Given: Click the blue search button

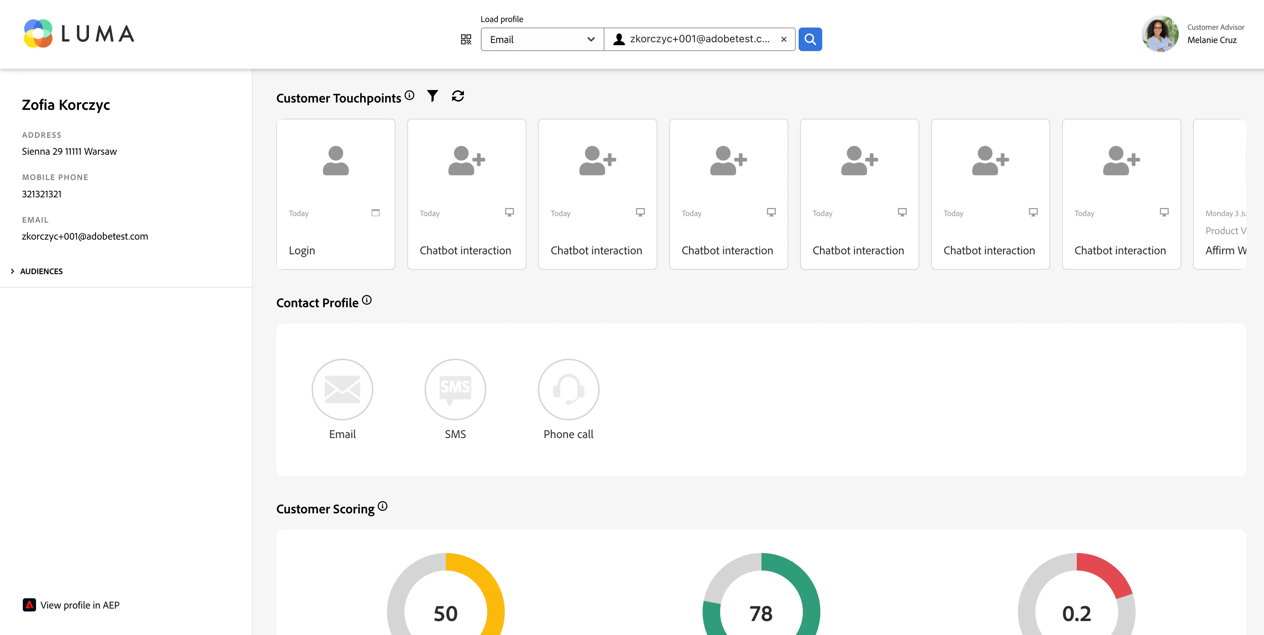Looking at the screenshot, I should coord(810,39).
